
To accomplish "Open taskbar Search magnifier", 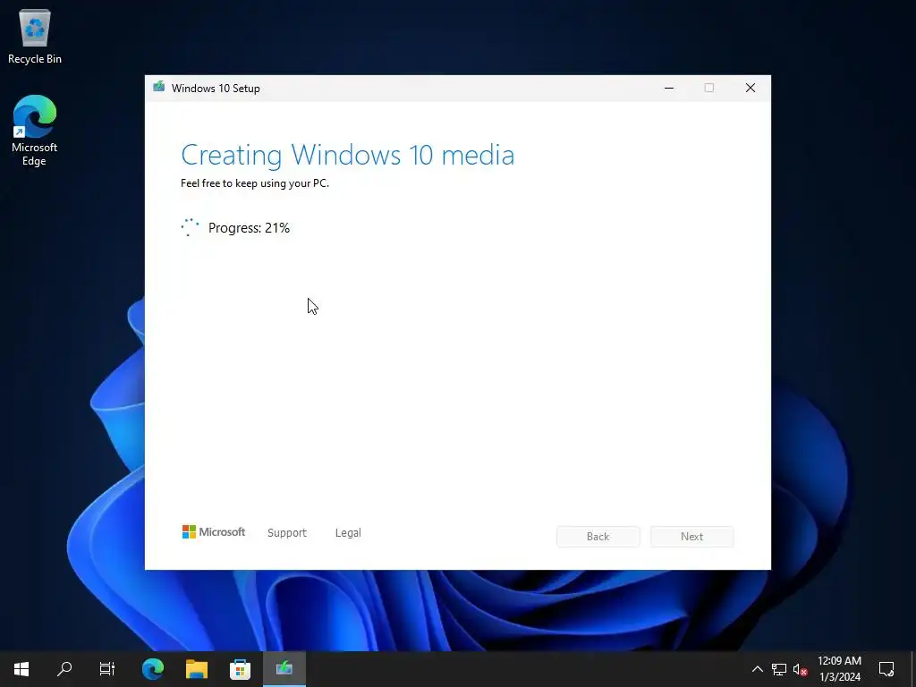I will [x=64, y=668].
